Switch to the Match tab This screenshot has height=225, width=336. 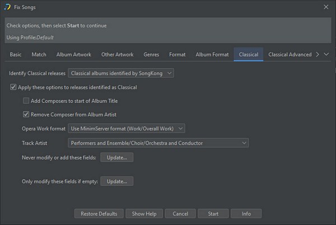tap(39, 55)
